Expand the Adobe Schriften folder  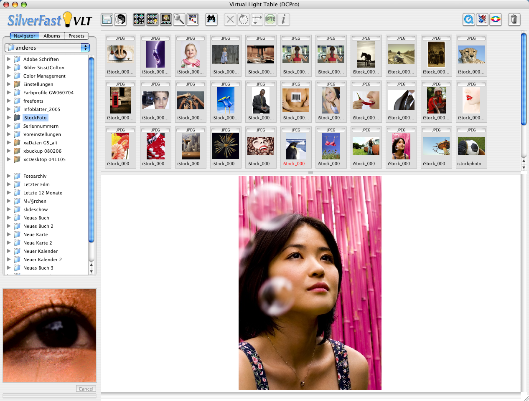pos(9,59)
